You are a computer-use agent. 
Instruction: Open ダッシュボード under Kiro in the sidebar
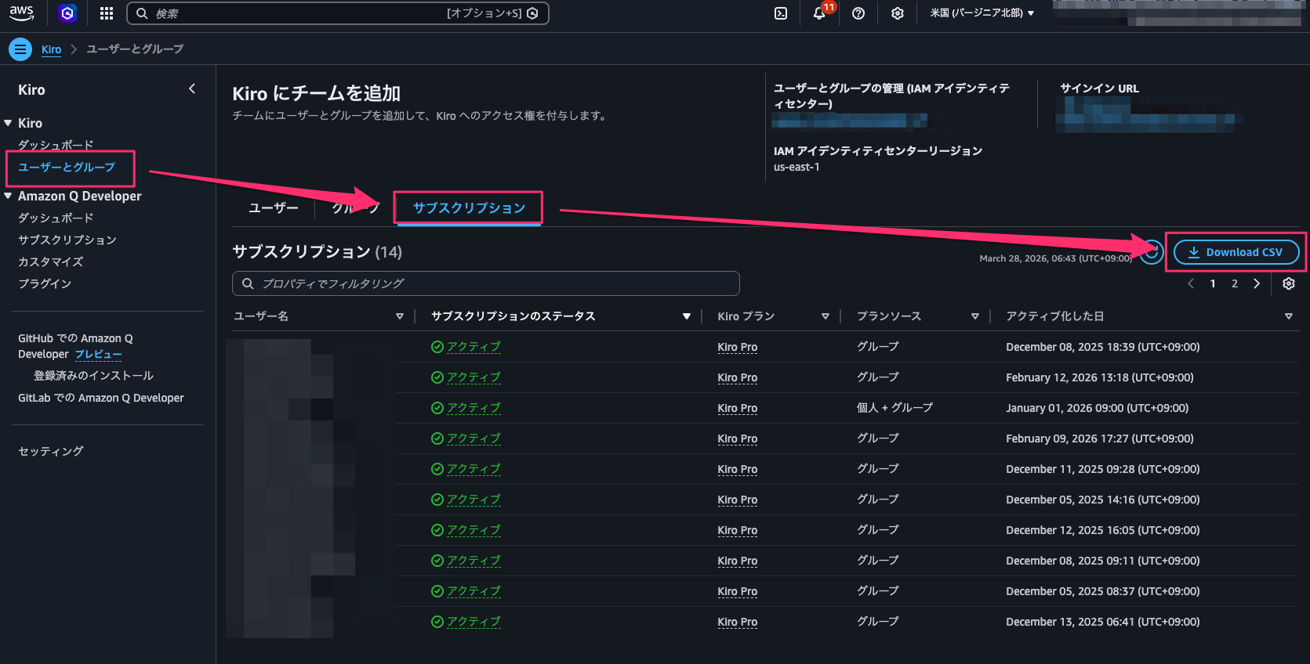click(x=56, y=145)
